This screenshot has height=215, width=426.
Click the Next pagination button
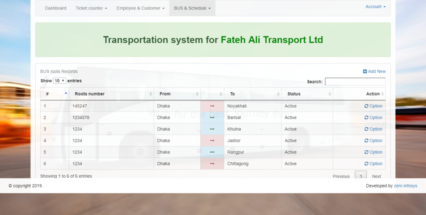click(376, 176)
